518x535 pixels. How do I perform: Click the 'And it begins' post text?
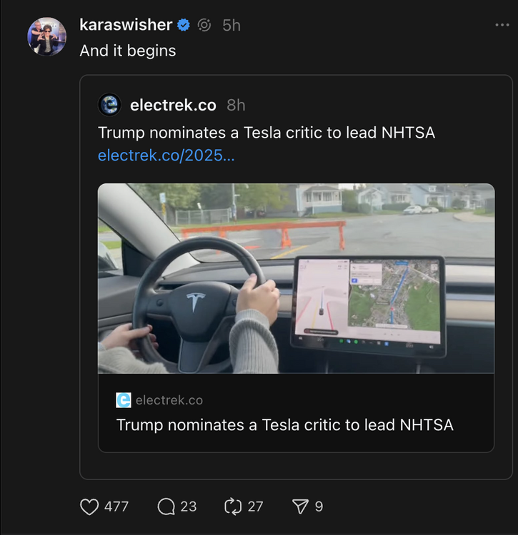128,51
